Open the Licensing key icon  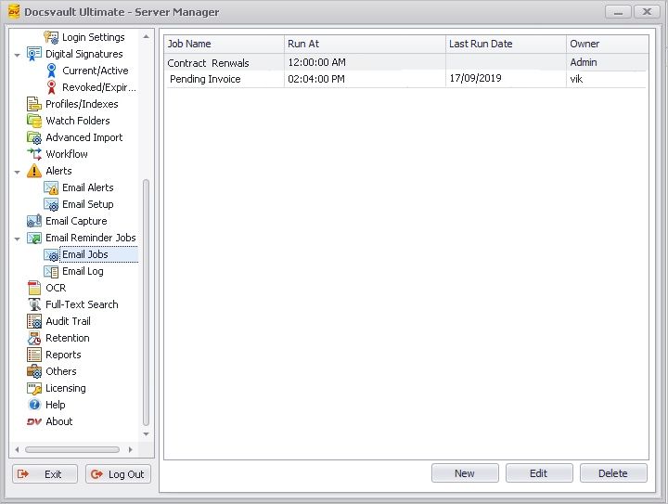pos(34,388)
